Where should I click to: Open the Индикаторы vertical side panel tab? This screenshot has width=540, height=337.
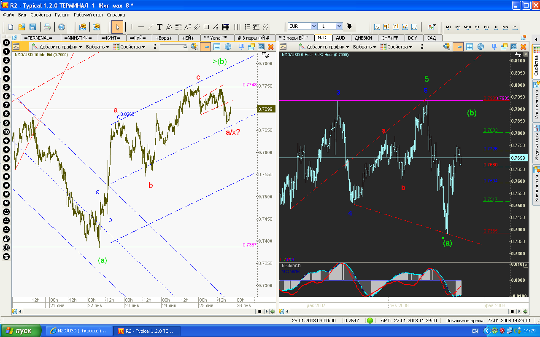pyautogui.click(x=536, y=142)
